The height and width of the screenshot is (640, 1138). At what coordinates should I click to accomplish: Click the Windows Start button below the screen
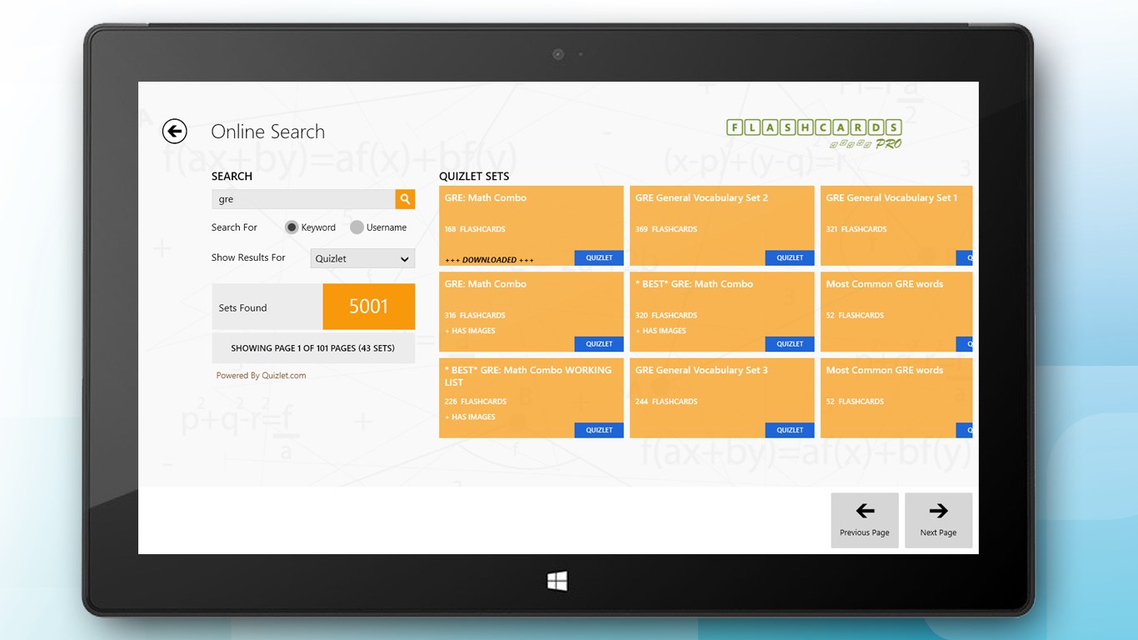pyautogui.click(x=557, y=581)
